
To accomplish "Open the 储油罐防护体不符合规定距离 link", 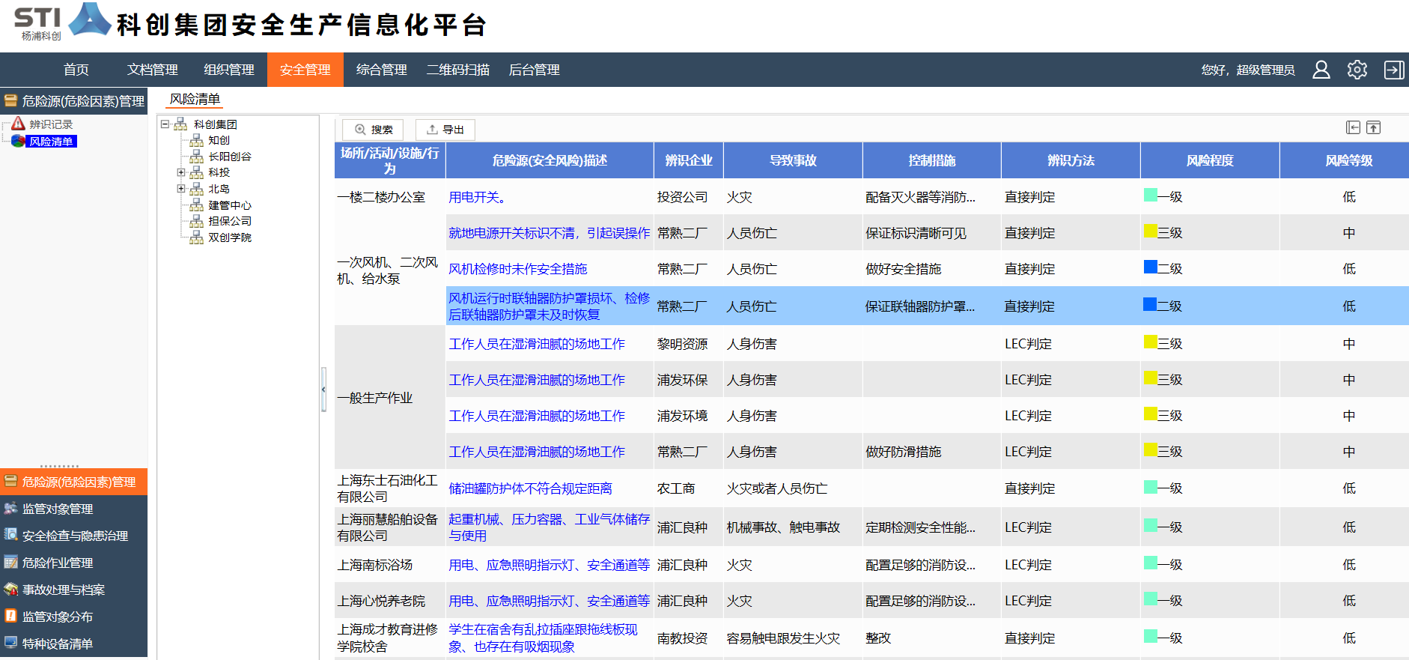I will [530, 488].
